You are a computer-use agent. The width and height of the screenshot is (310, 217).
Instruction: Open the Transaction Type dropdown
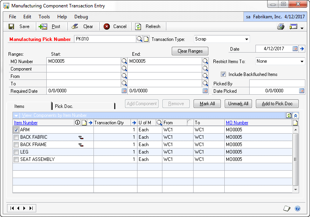point(247,39)
